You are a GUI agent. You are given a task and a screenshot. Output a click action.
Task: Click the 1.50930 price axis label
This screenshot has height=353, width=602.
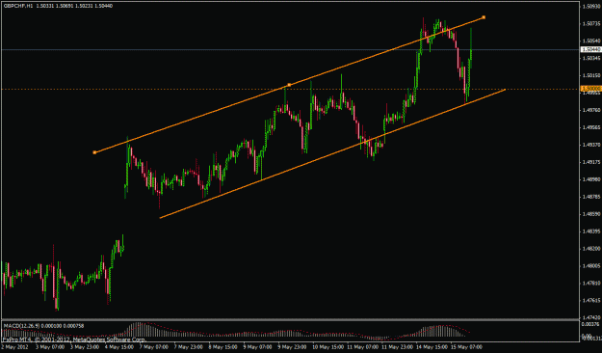pyautogui.click(x=591, y=6)
